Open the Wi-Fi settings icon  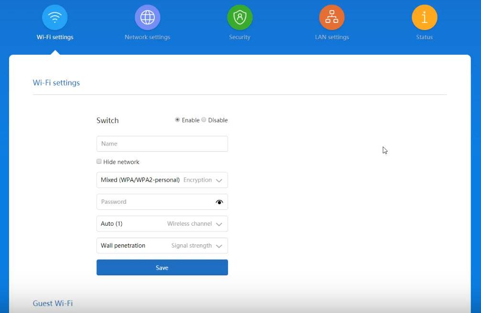pyautogui.click(x=55, y=17)
